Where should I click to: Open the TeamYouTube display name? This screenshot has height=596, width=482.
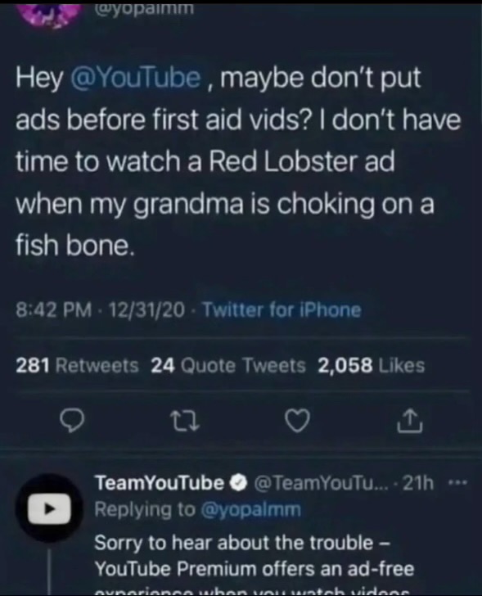[160, 483]
